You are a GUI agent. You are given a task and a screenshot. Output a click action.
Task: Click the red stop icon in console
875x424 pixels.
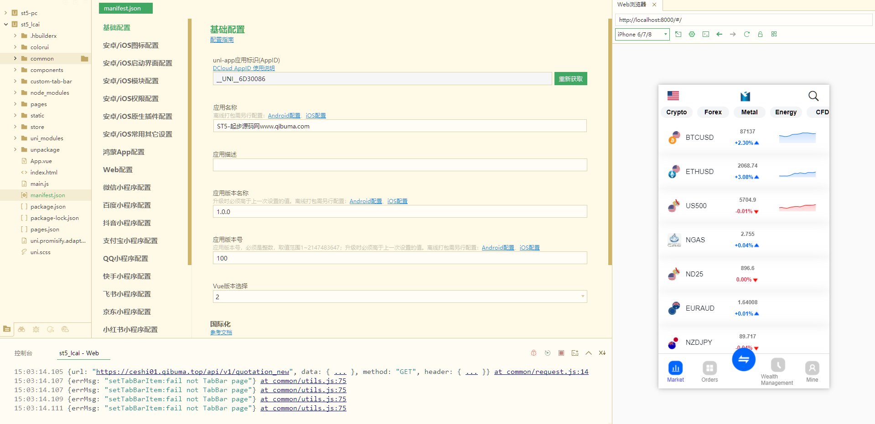pyautogui.click(x=561, y=353)
